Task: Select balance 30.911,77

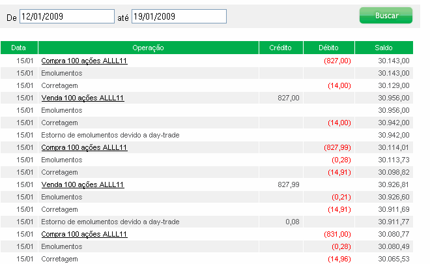Action: 394,222
